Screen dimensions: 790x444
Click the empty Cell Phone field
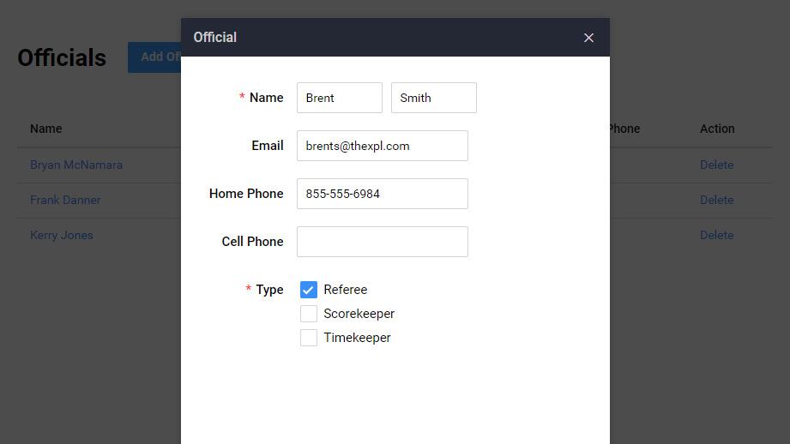click(x=382, y=242)
